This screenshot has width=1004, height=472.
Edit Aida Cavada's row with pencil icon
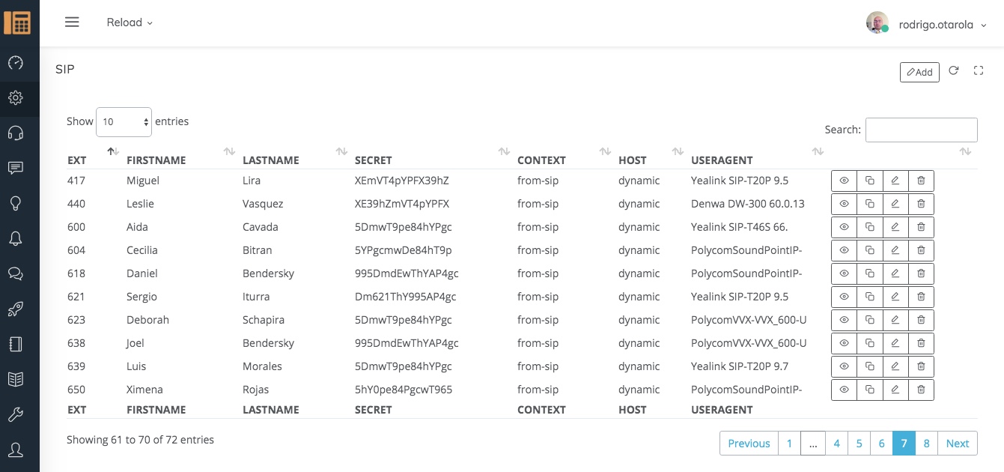point(895,227)
